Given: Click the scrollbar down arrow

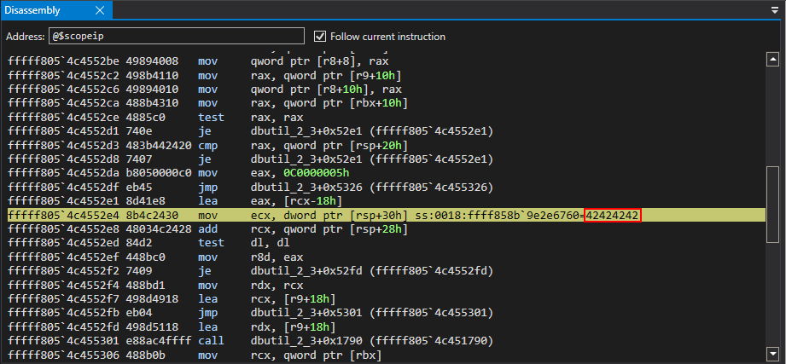Looking at the screenshot, I should pos(772,353).
